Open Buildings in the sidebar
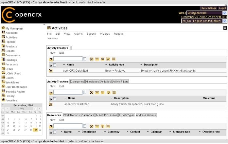Image resolution: width=228 pixels, height=144 pixels. 11,60
